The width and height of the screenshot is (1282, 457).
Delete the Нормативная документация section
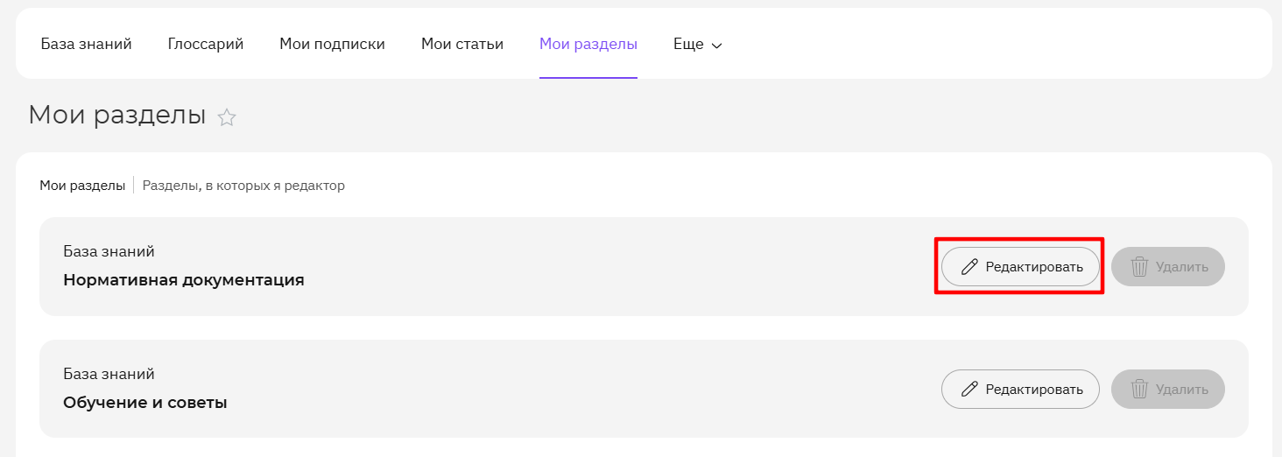tap(1168, 267)
